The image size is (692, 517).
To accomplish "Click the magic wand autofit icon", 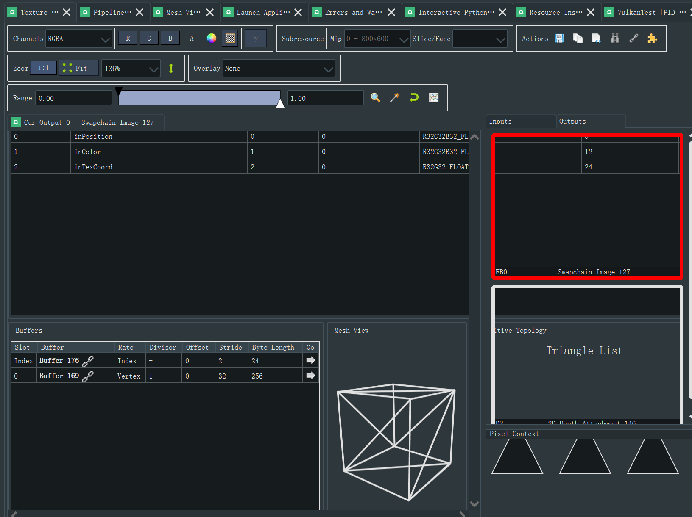I will (395, 97).
